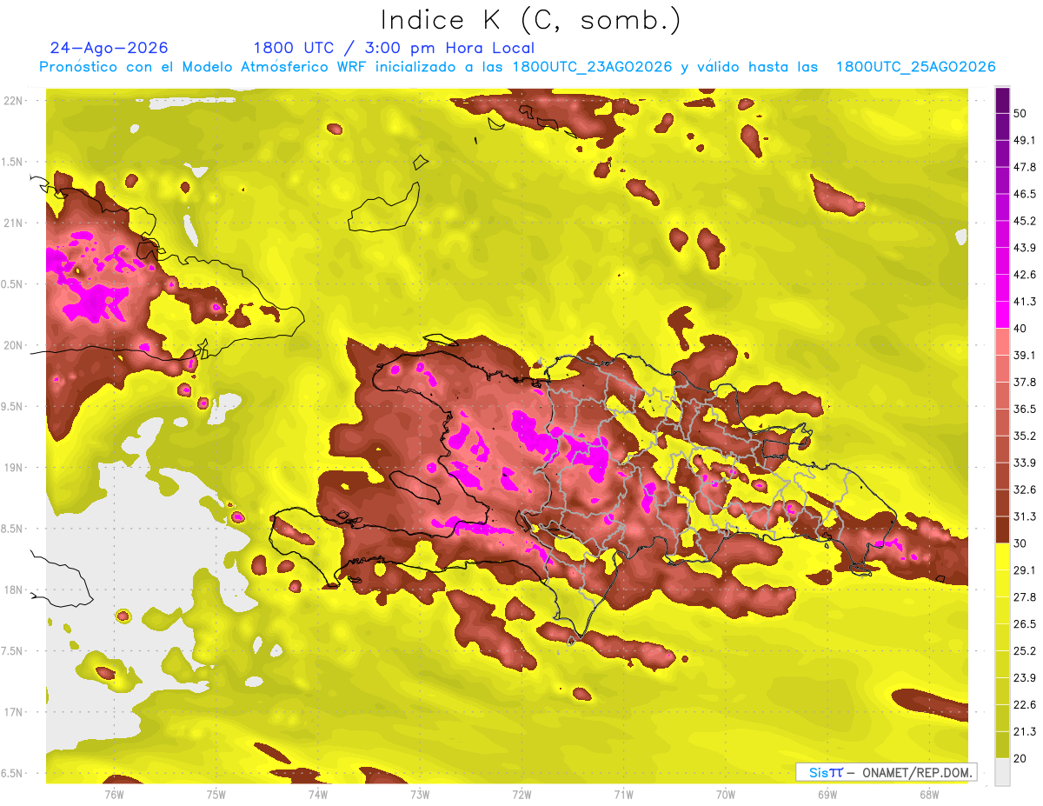
Task: Click the colorbar value '50'
Action: click(x=1020, y=113)
